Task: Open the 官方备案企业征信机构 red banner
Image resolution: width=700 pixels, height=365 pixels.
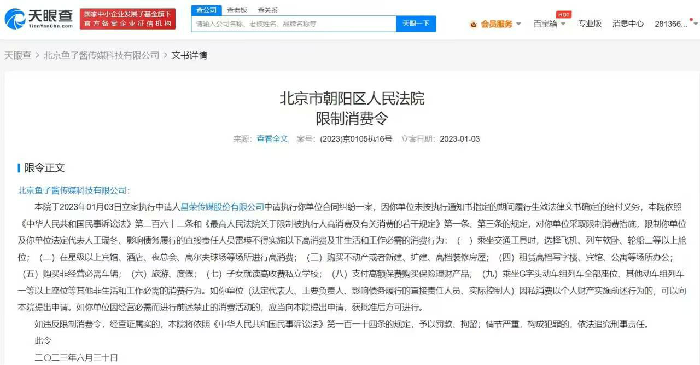Action: pos(127,19)
